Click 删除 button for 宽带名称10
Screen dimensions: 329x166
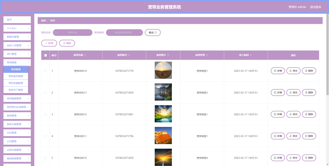coord(309,158)
